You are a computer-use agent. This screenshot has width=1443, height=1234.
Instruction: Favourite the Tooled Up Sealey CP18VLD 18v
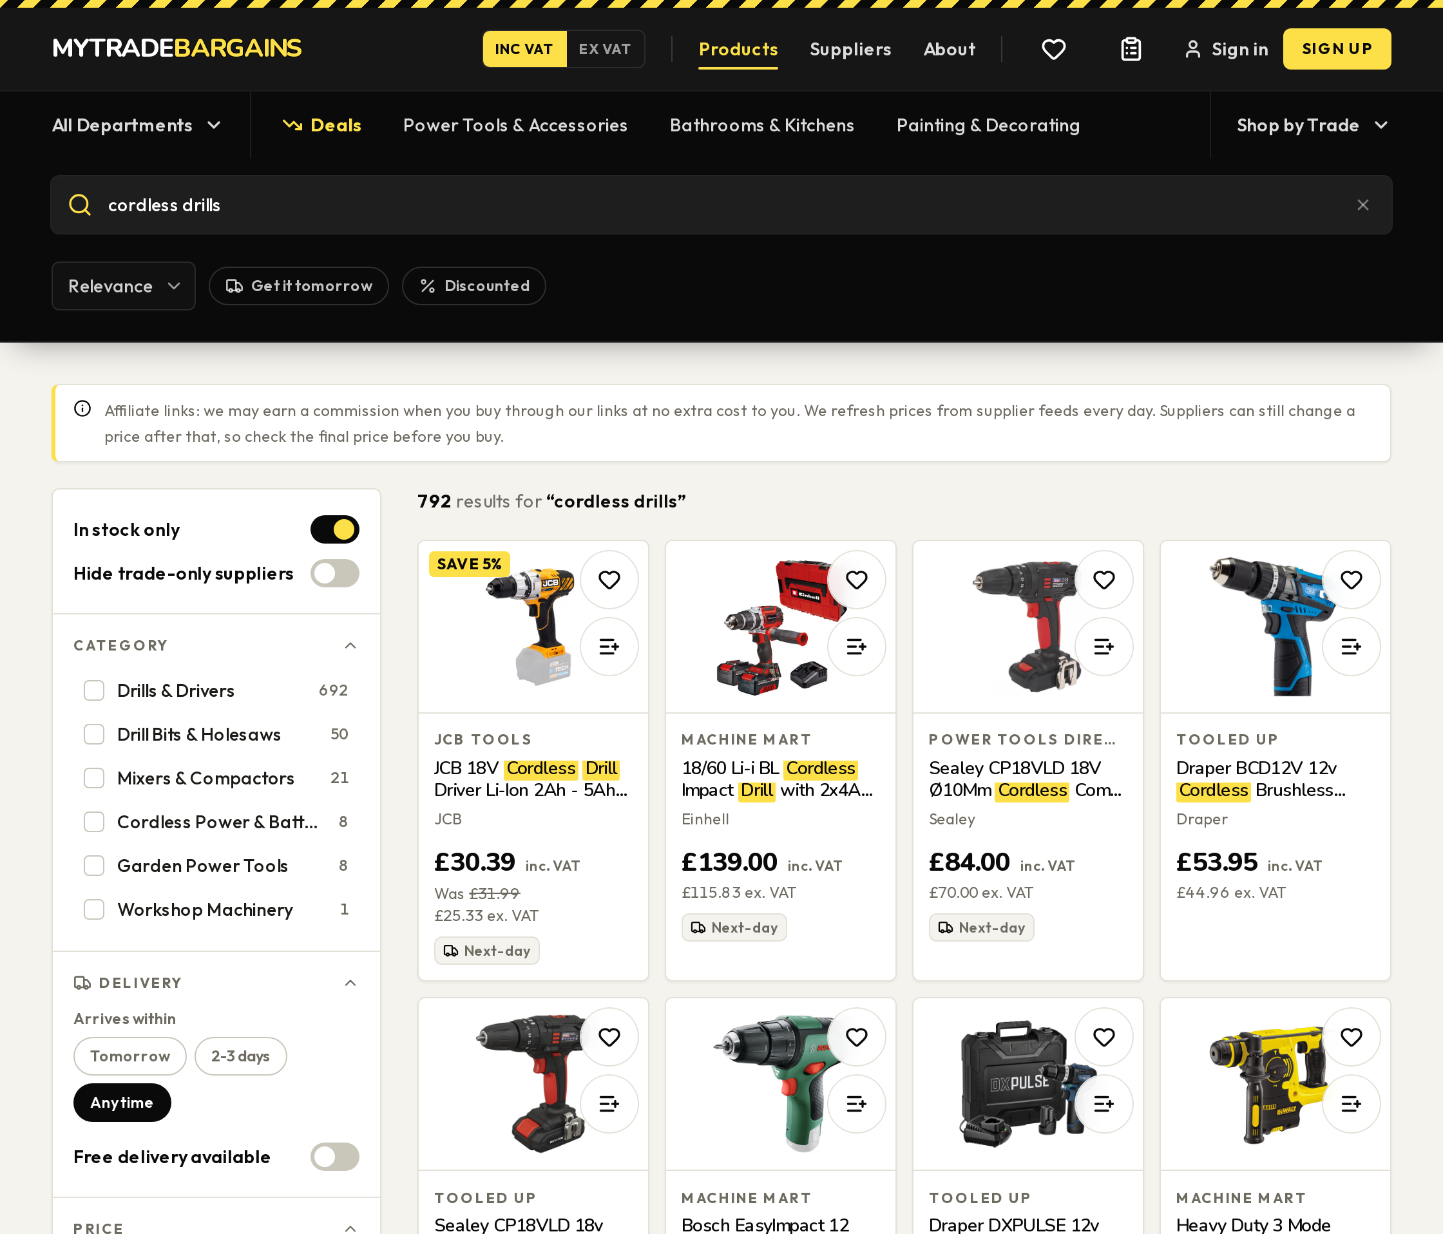609,1037
